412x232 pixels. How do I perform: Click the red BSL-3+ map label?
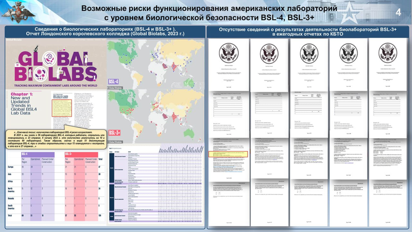[x=114, y=132]
